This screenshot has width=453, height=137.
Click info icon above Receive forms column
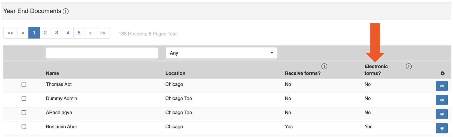[x=324, y=66]
